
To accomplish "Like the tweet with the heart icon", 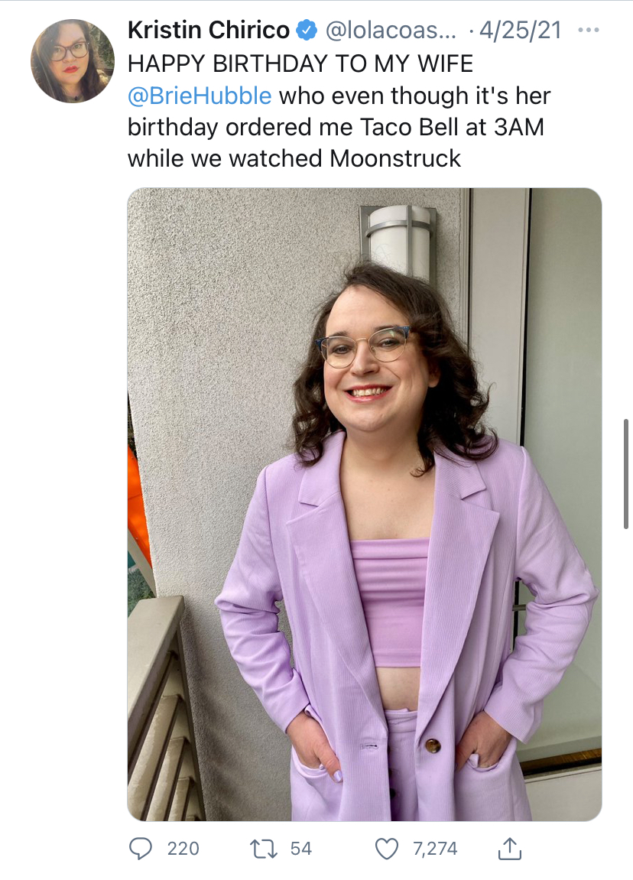I will 387,849.
